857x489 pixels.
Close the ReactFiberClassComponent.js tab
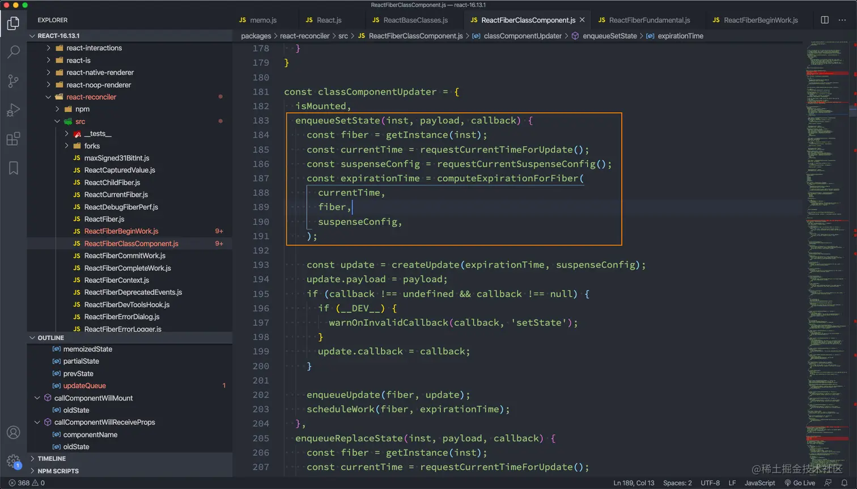click(582, 20)
